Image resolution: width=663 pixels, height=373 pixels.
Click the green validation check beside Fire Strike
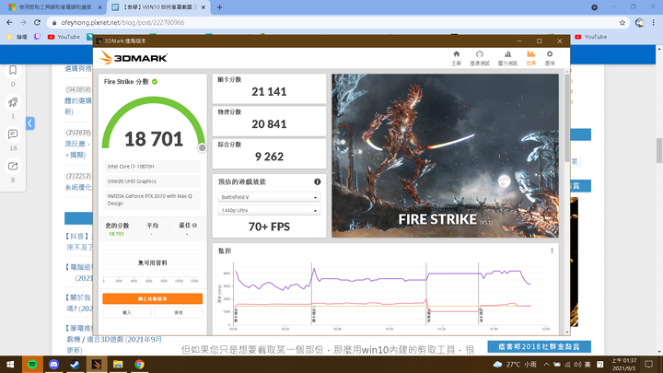tap(155, 82)
